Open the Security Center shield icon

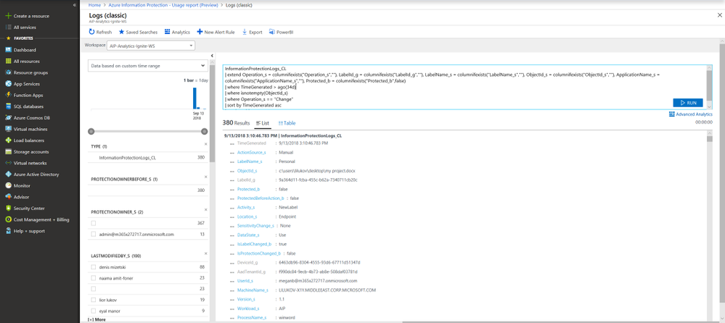[x=8, y=208]
